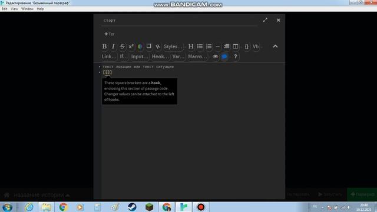Collapse the formatting toolbar with the chevron
377x212 pixels.
pos(275,47)
